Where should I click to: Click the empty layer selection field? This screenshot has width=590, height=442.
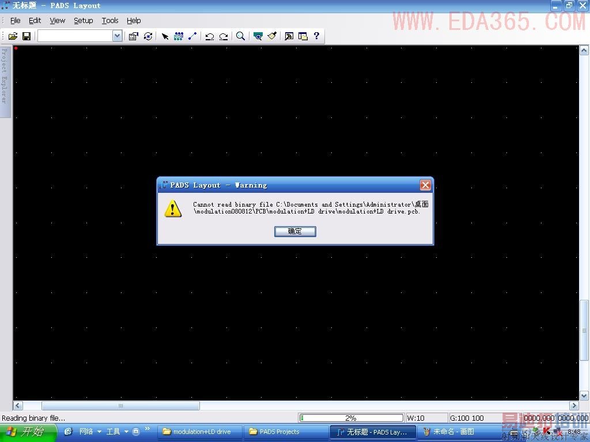coord(75,36)
